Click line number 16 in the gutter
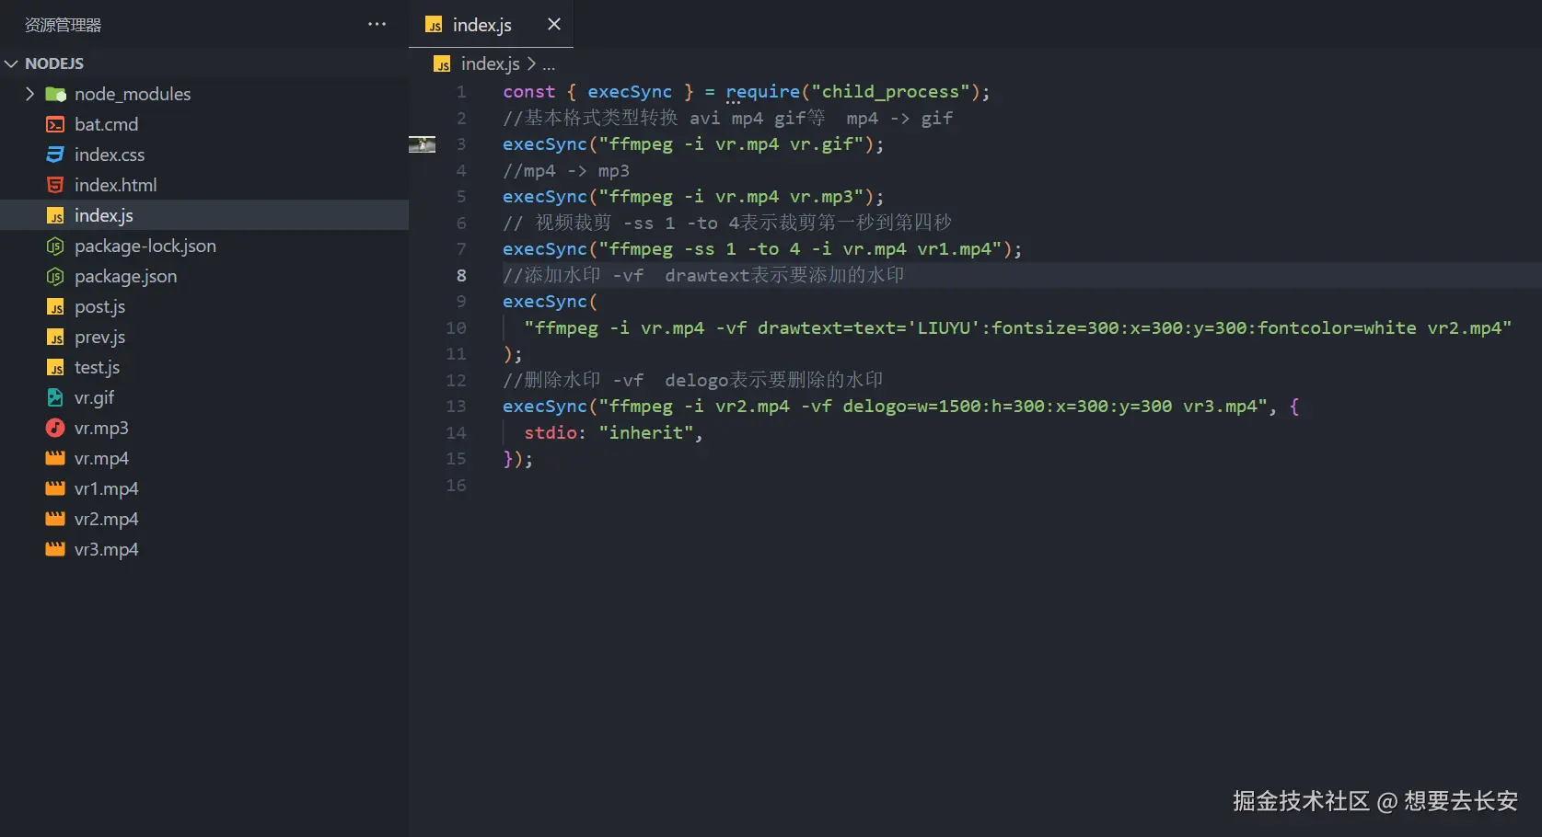 click(456, 485)
